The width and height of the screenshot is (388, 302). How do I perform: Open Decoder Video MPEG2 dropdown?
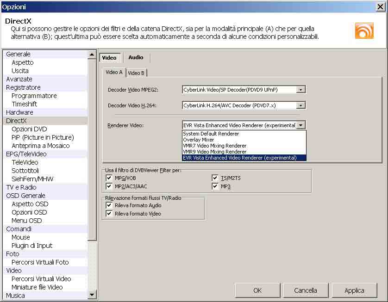click(301, 90)
